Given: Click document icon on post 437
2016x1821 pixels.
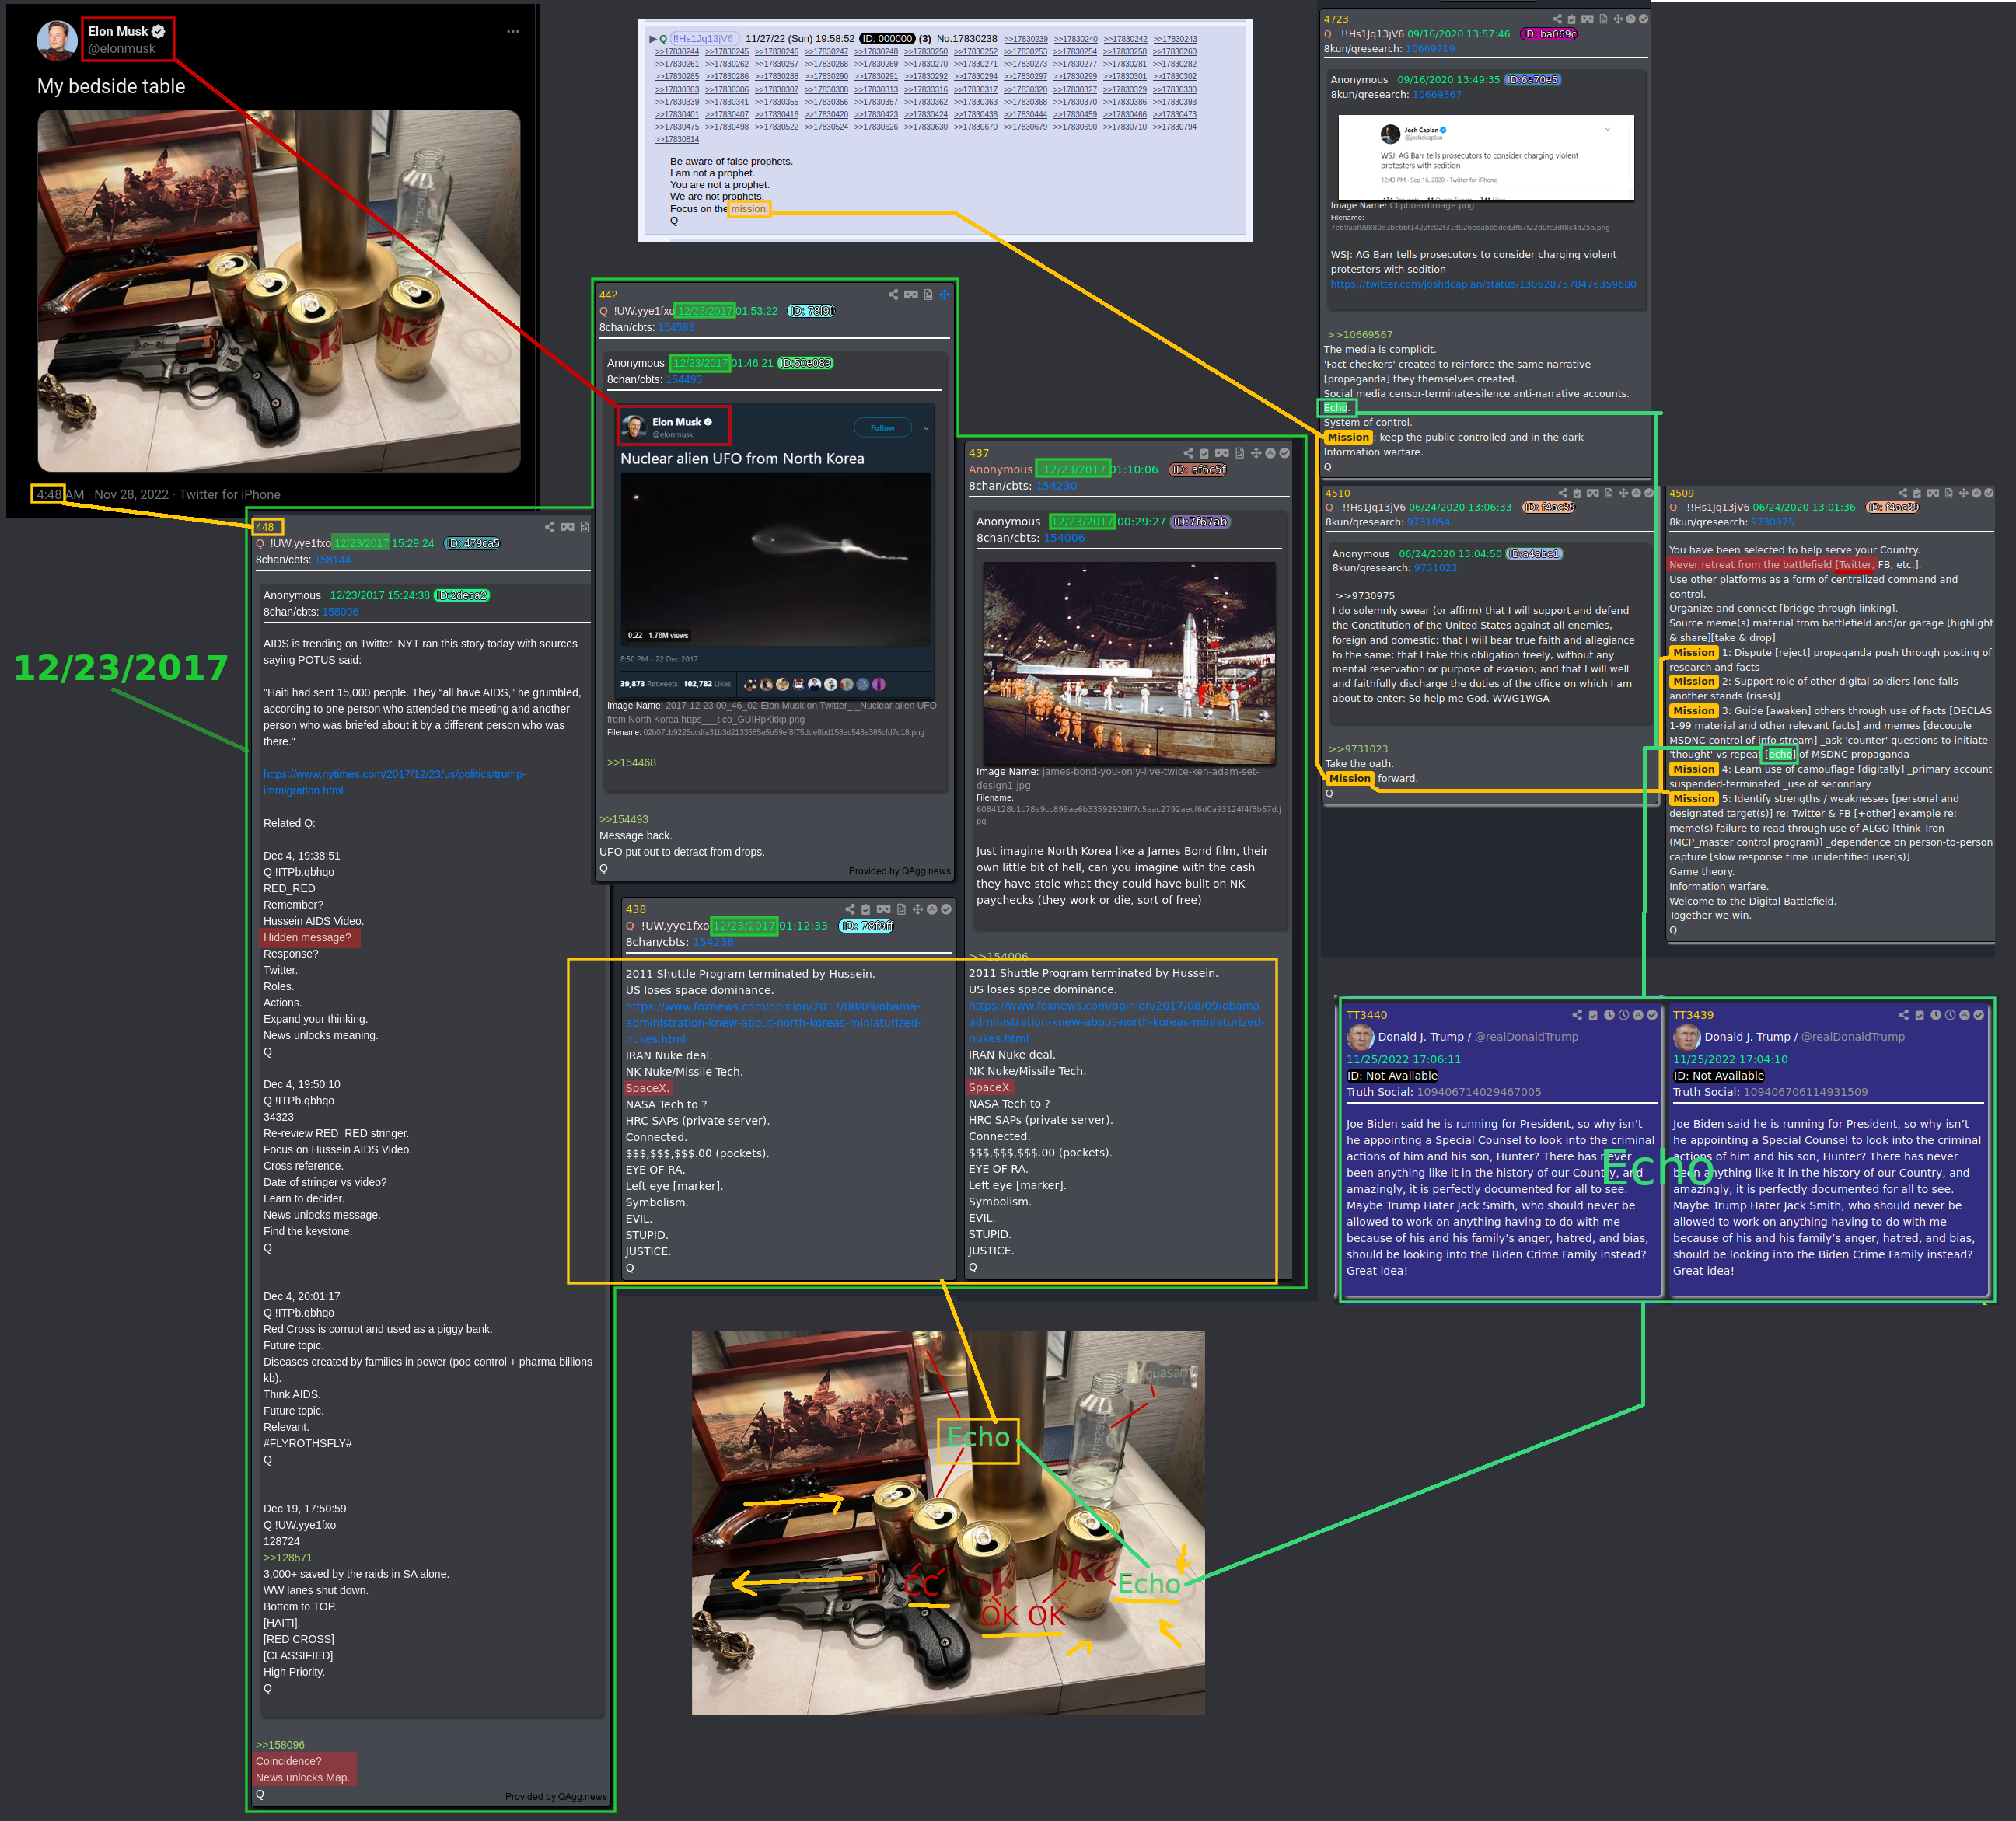Looking at the screenshot, I should click(x=1240, y=453).
